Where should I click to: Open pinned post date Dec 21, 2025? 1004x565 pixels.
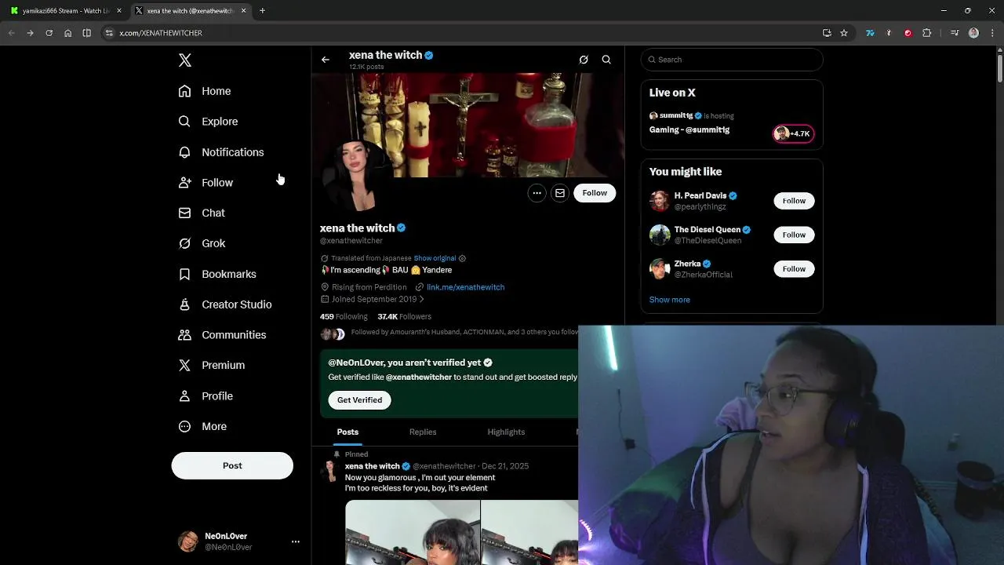[x=505, y=466]
